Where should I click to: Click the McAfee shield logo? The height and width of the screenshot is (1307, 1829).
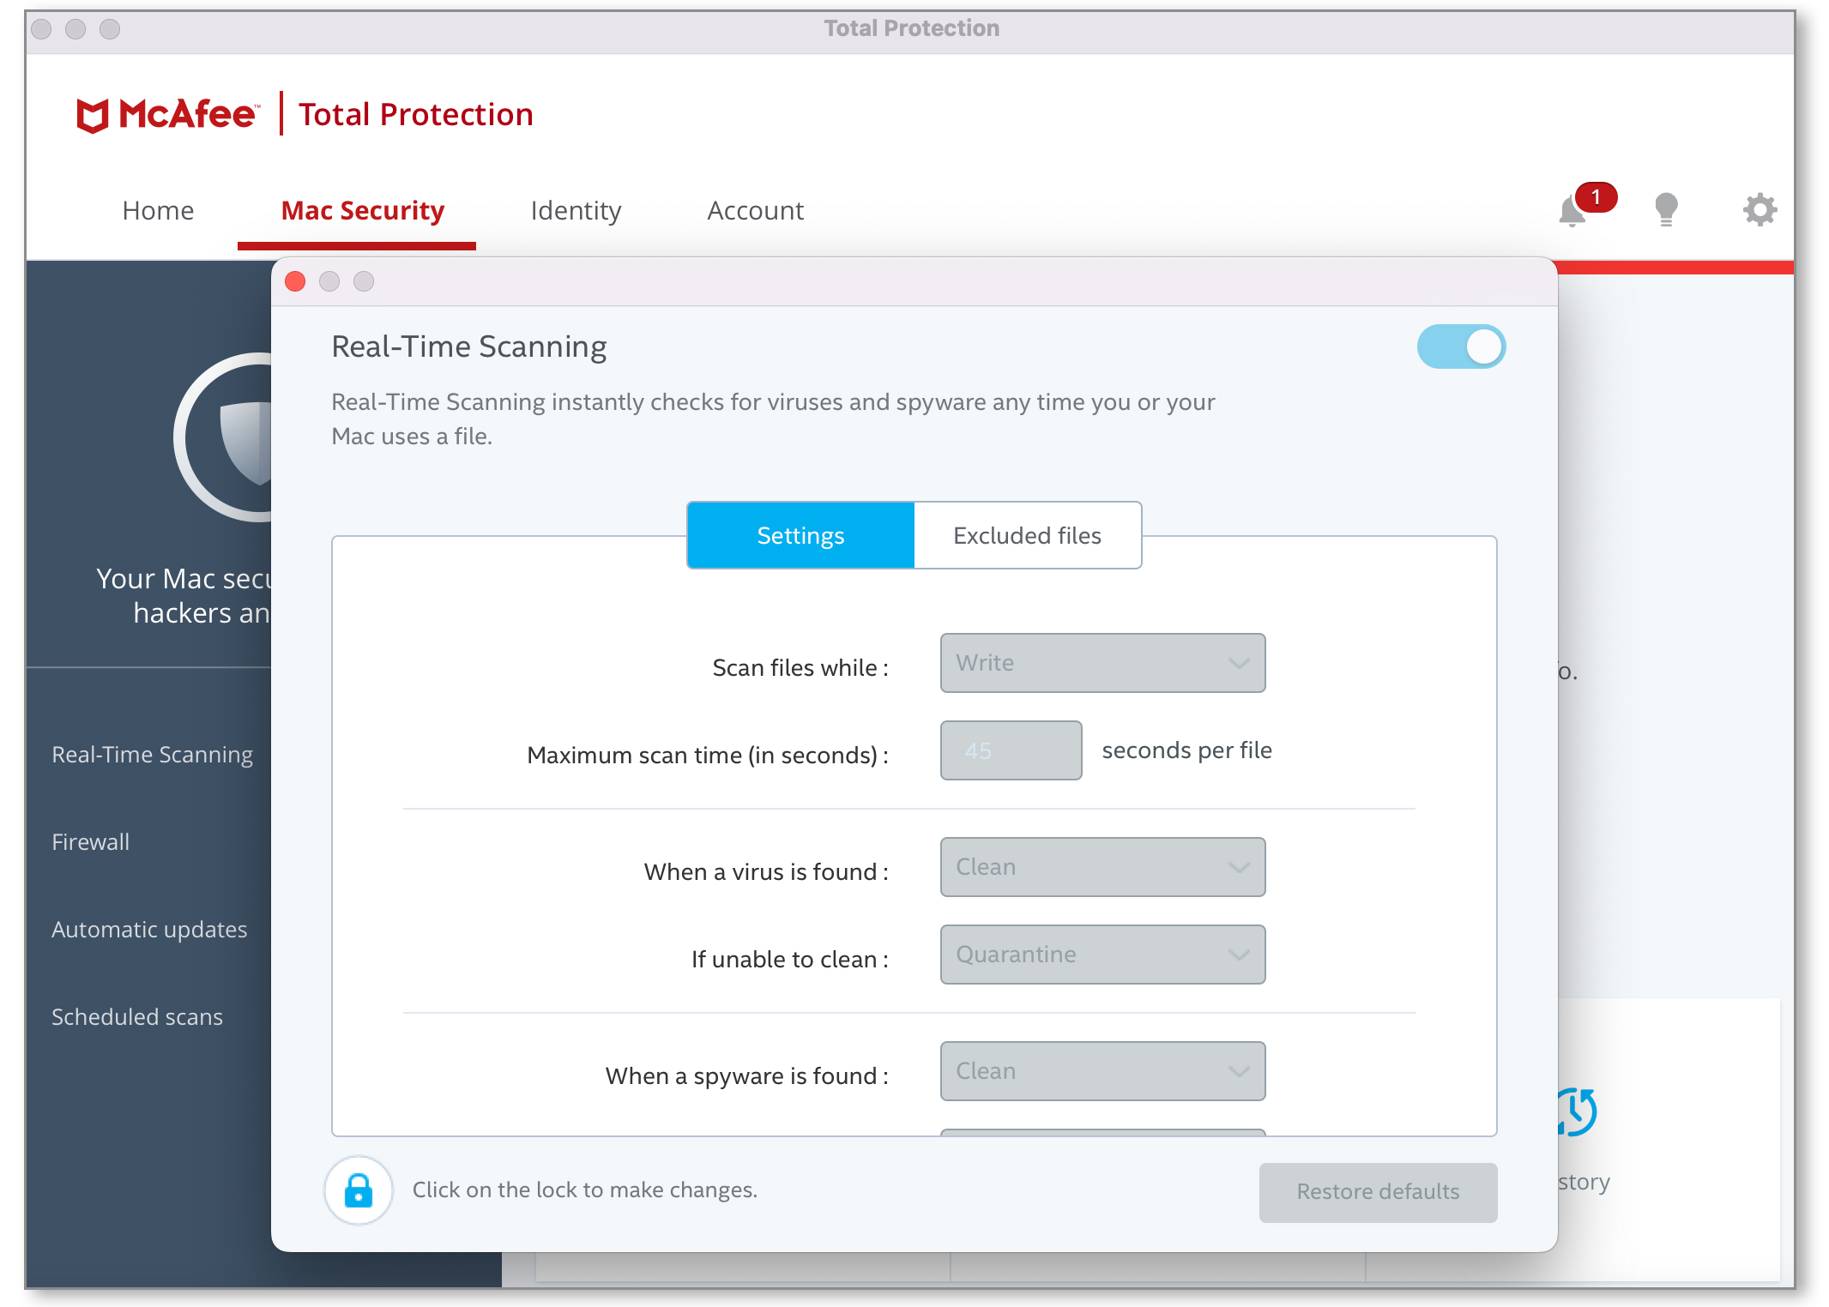coord(94,114)
